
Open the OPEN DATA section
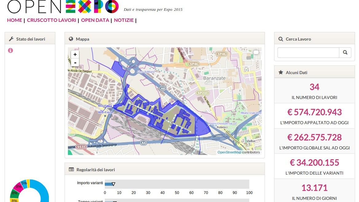95,20
